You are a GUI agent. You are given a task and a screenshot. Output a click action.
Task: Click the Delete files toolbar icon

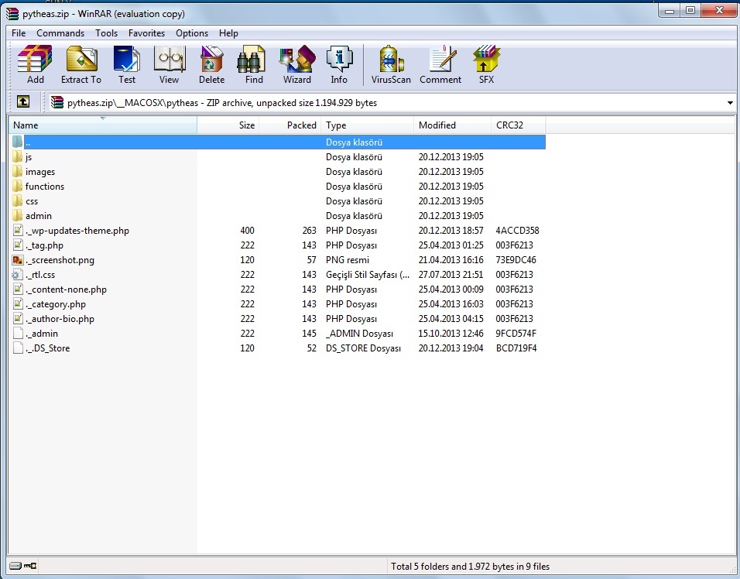click(x=211, y=65)
